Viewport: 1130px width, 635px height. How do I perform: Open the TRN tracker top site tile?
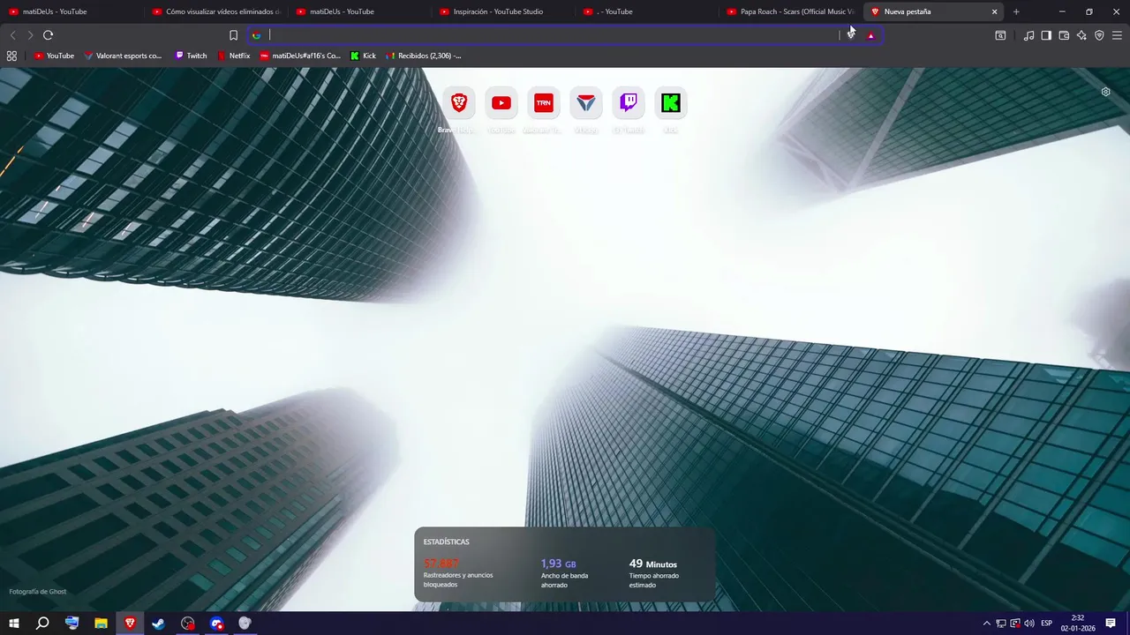544,103
